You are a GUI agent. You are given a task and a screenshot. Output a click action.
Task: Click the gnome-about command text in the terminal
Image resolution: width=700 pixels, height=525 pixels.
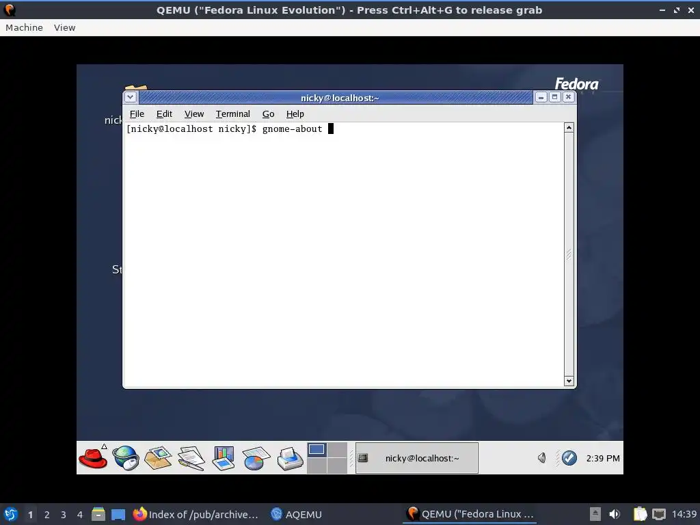[x=292, y=129]
